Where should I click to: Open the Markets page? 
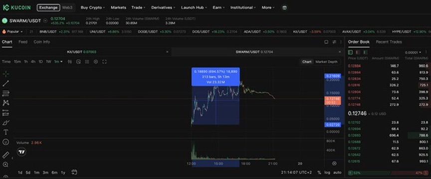coord(118,7)
